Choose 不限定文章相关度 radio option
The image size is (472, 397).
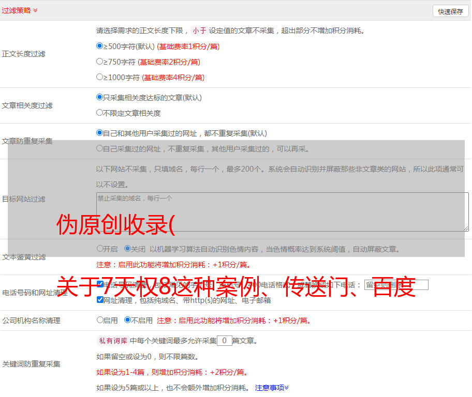[x=100, y=113]
